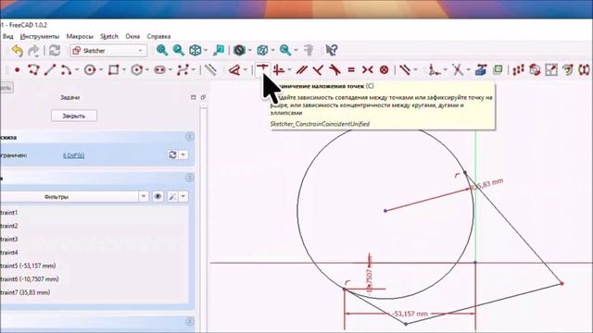This screenshot has height=333, width=593.
Task: Click the Symmetric constraint icon
Action: tap(367, 70)
